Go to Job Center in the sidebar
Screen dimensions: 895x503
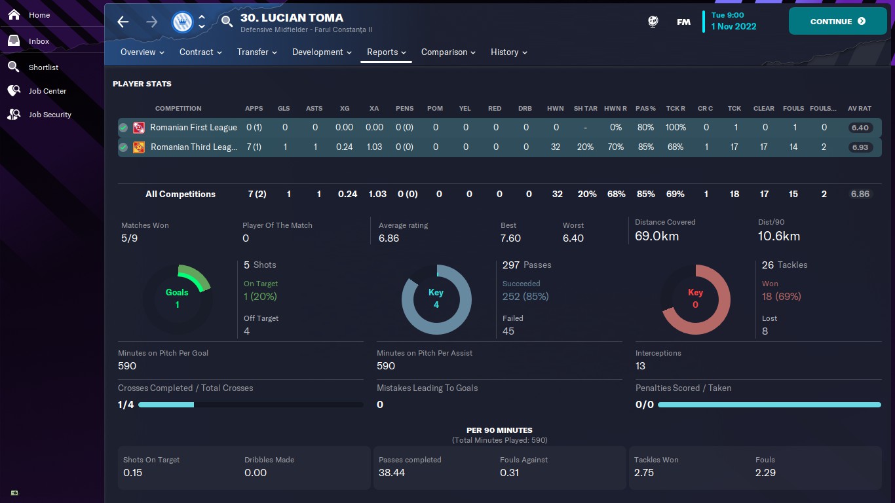tap(47, 91)
